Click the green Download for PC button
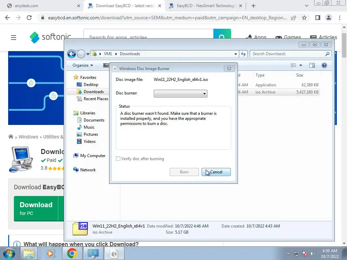Viewport: 347px width, 260px height. (39, 209)
